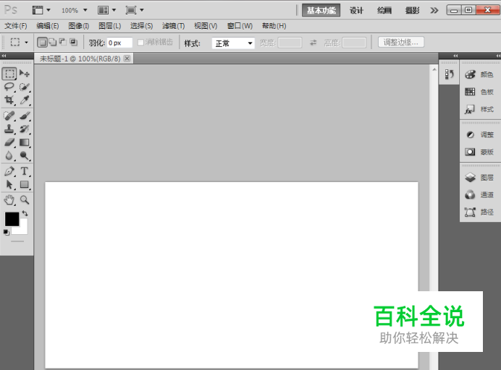Click the black foreground color swatch

click(12, 218)
